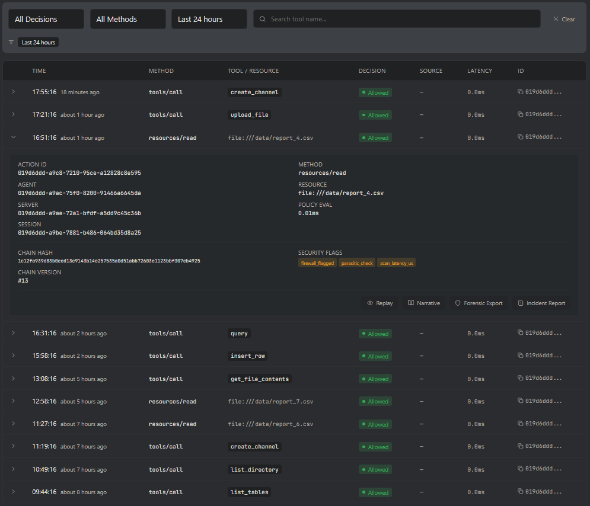590x506 pixels.
Task: Open the All Methods dropdown
Action: 127,18
